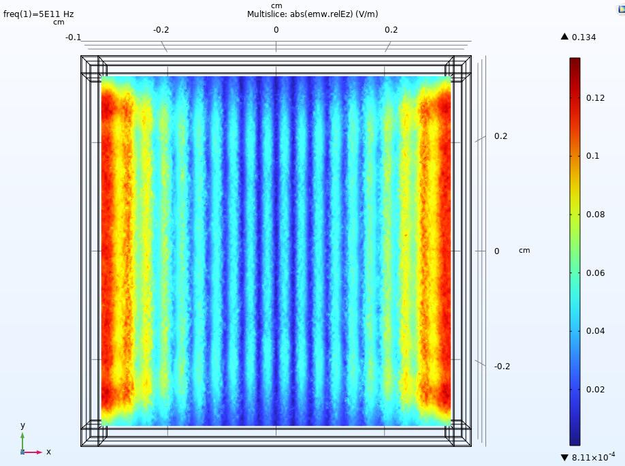Image resolution: width=625 pixels, height=466 pixels.
Task: Click the partially visible icon in the top-right corner
Action: click(x=619, y=9)
